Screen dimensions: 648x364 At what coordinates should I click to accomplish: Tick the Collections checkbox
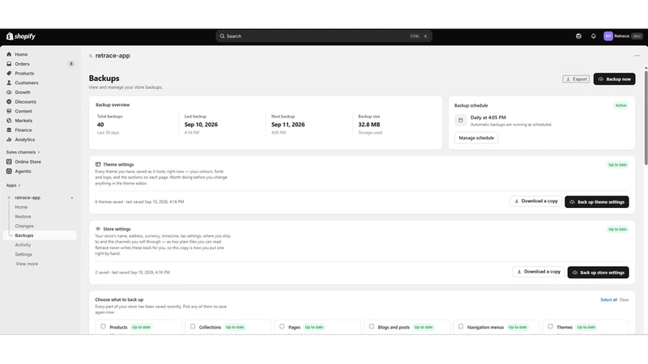tap(193, 327)
